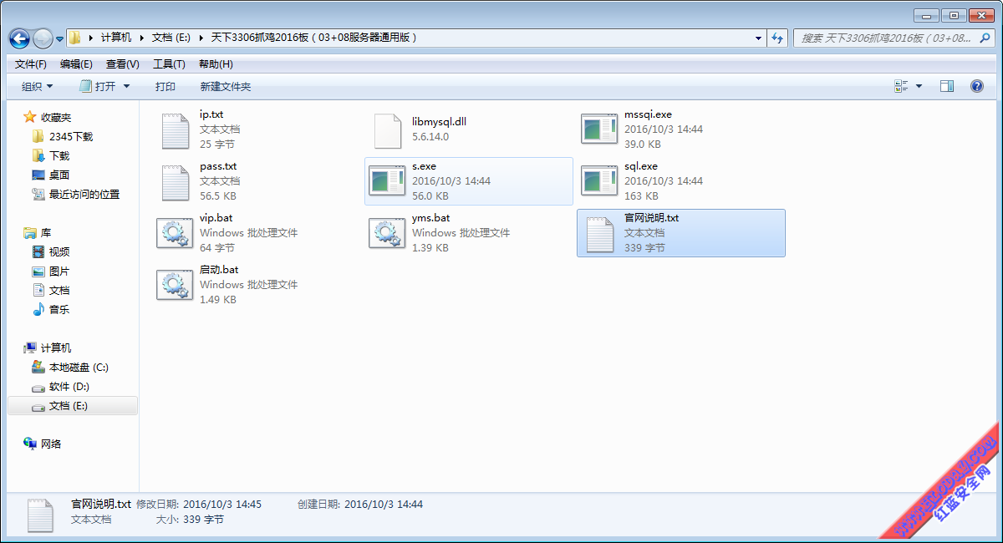Open the 文档 library
Image resolution: width=1003 pixels, height=543 pixels.
click(x=59, y=290)
